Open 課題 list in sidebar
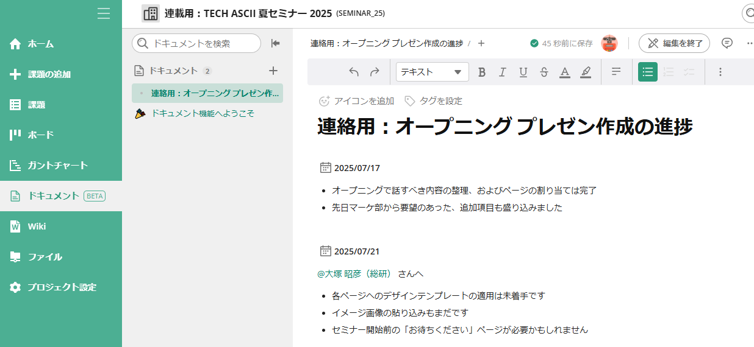This screenshot has width=754, height=347. point(61,105)
